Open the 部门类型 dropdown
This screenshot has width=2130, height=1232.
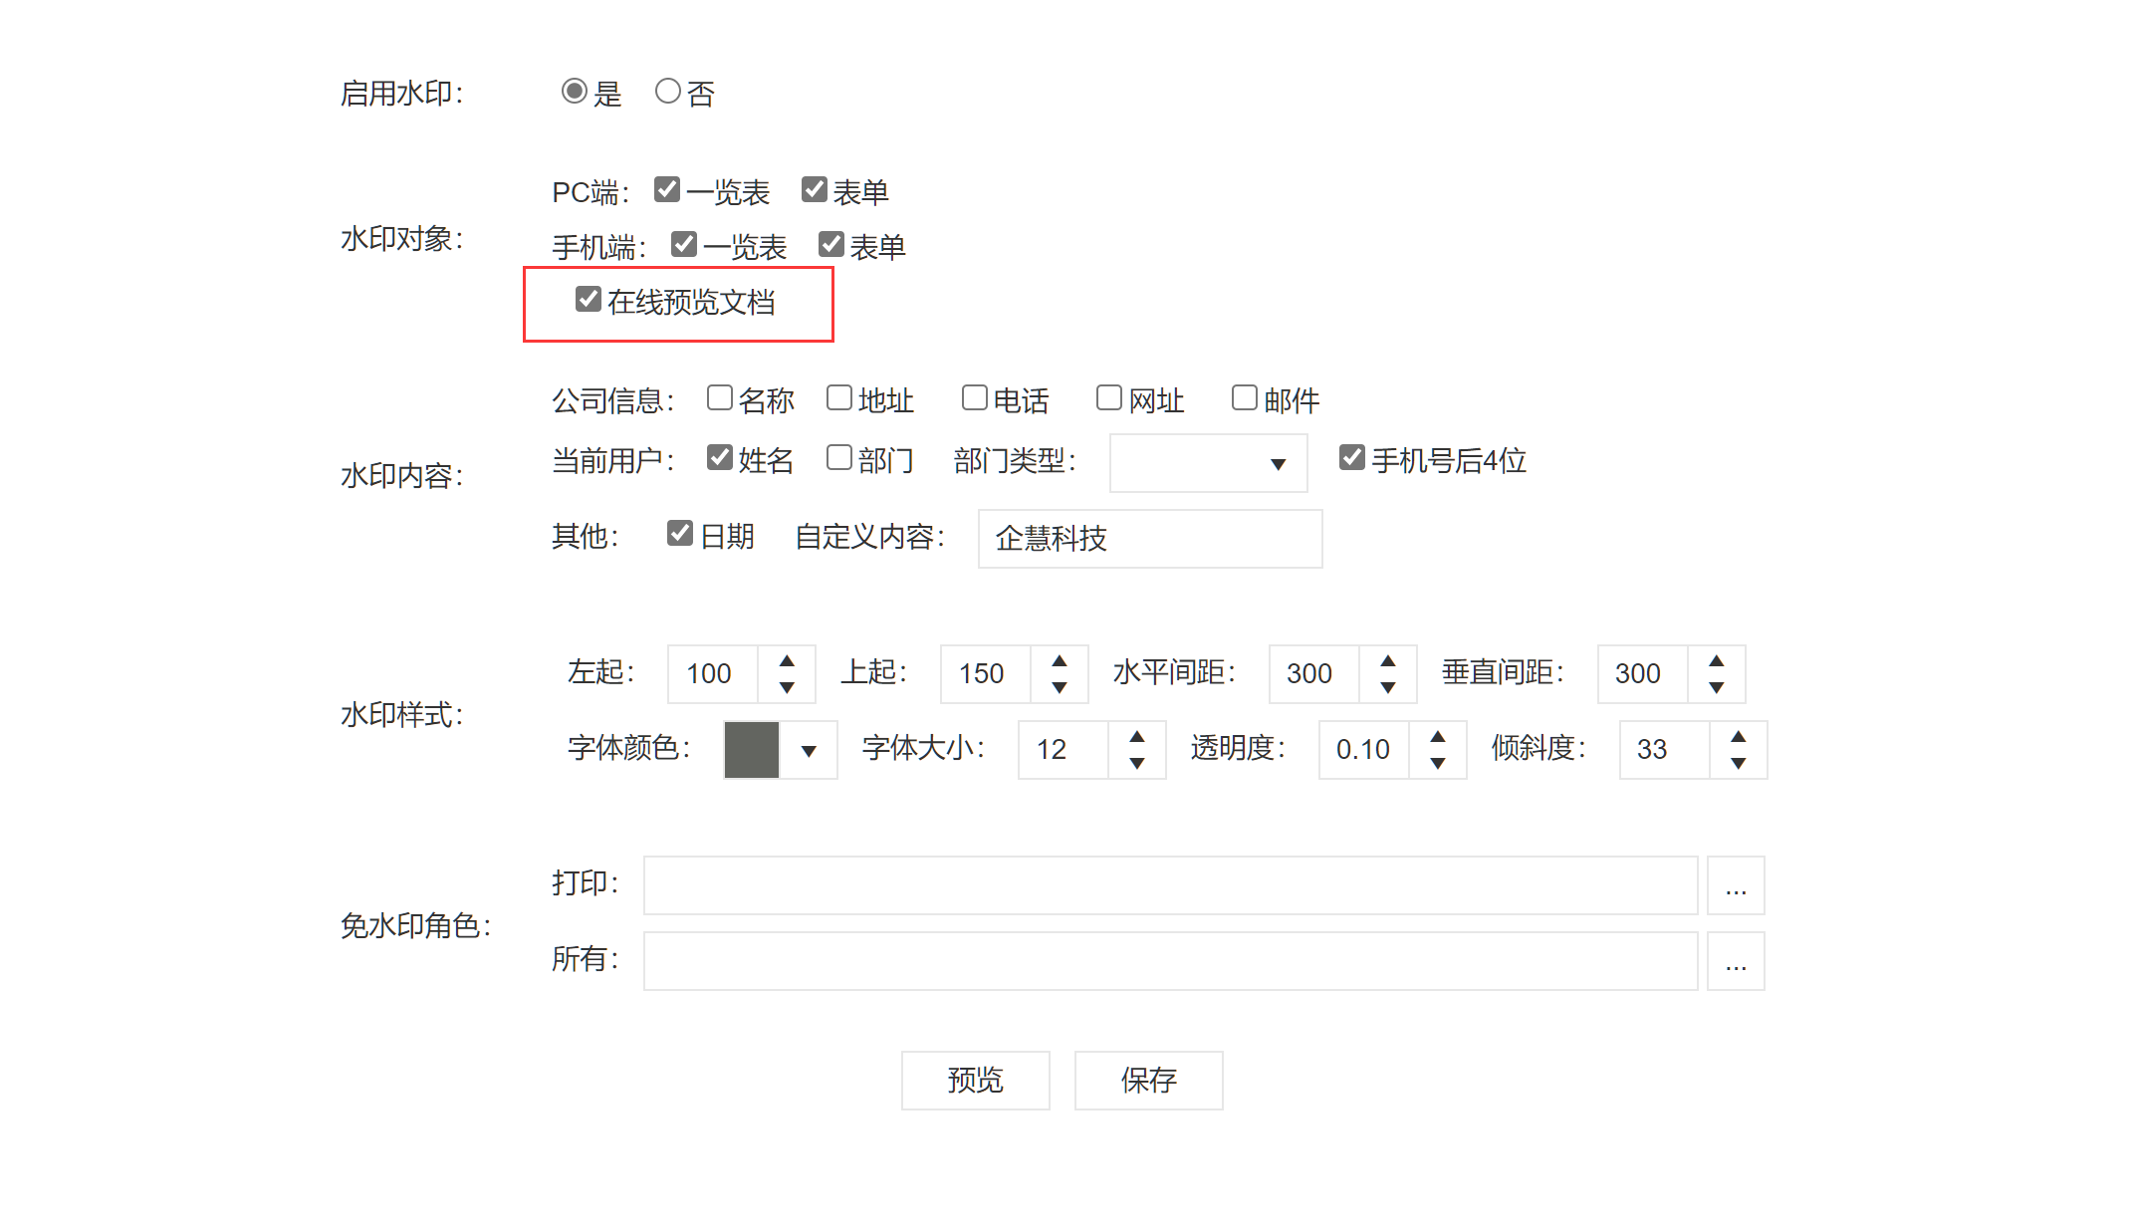(1208, 463)
